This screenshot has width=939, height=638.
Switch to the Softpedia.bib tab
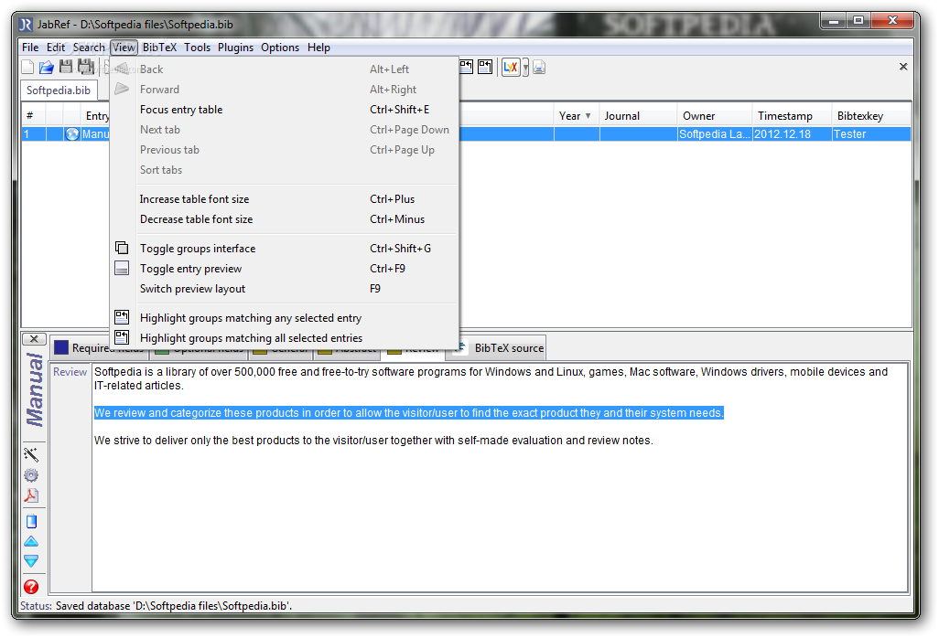pyautogui.click(x=58, y=90)
